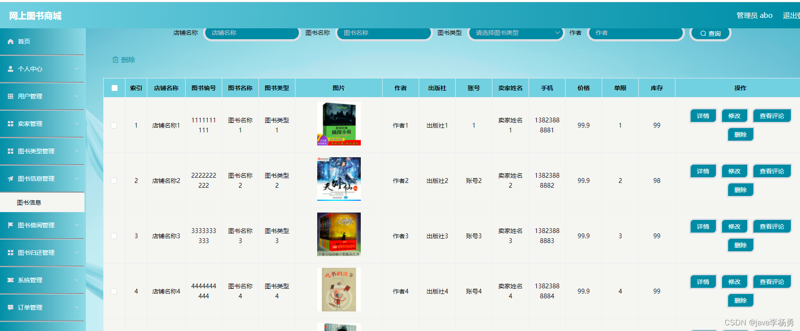Screen dimensions: 800x331
Task: Click the magnifier icon in 查询 button
Action: coord(703,34)
